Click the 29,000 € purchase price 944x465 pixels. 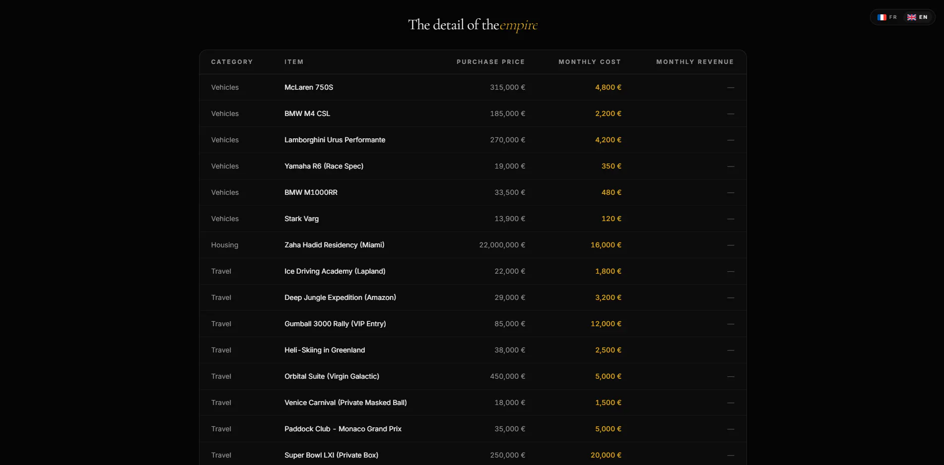510,297
